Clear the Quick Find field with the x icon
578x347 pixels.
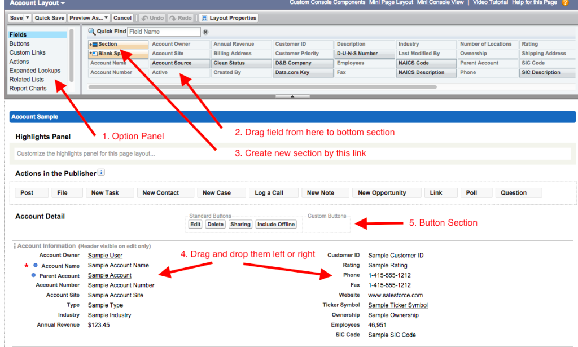[205, 32]
